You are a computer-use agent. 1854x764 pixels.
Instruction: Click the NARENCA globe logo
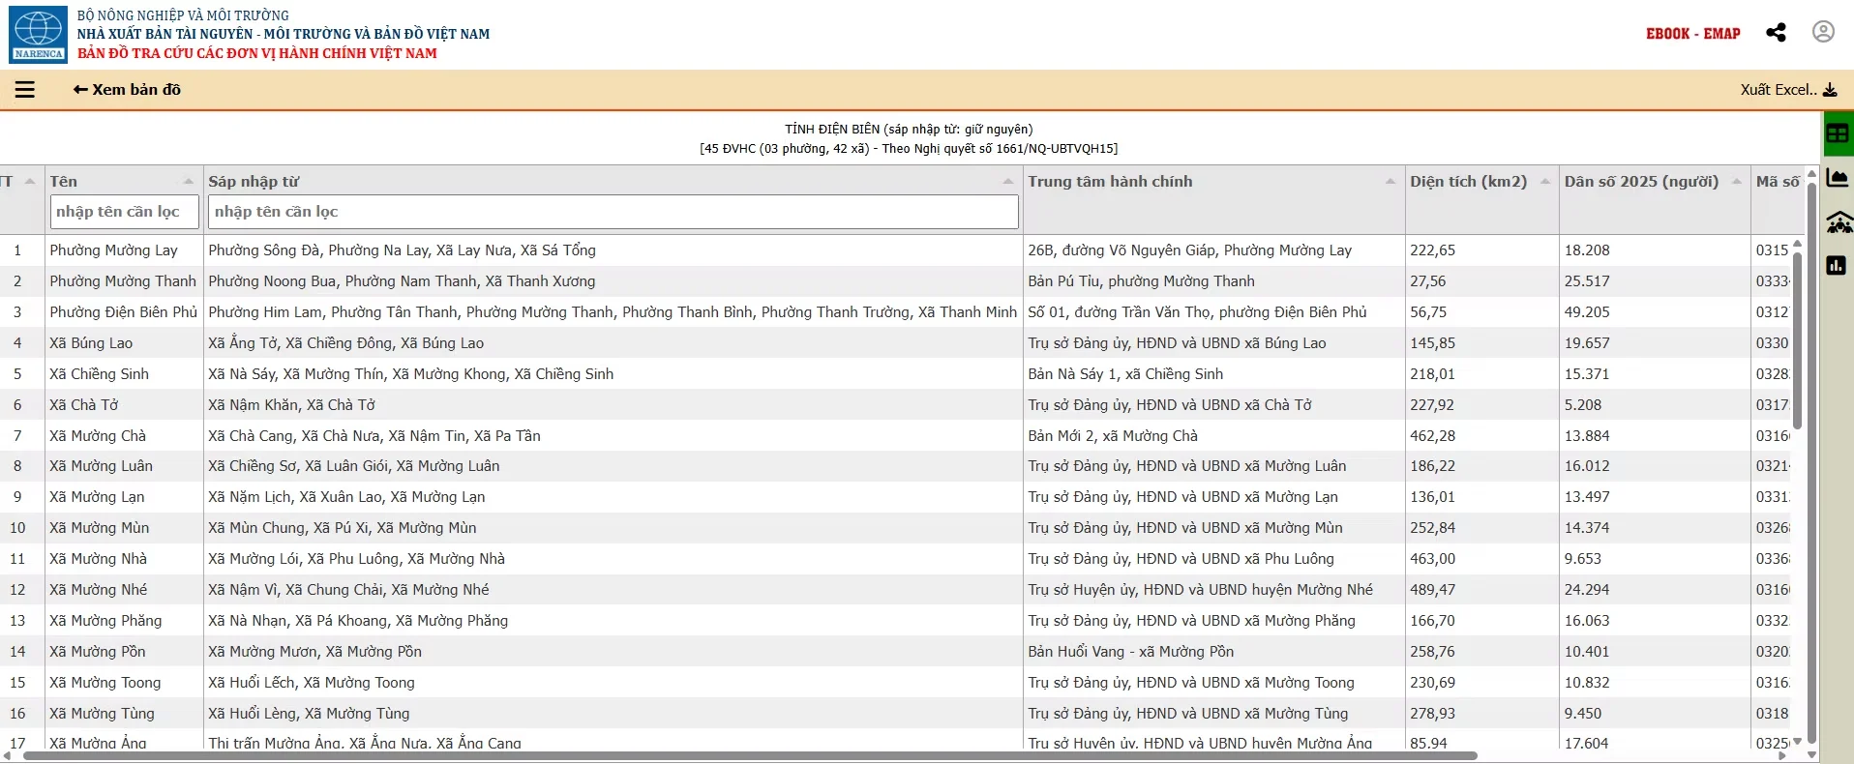click(39, 34)
